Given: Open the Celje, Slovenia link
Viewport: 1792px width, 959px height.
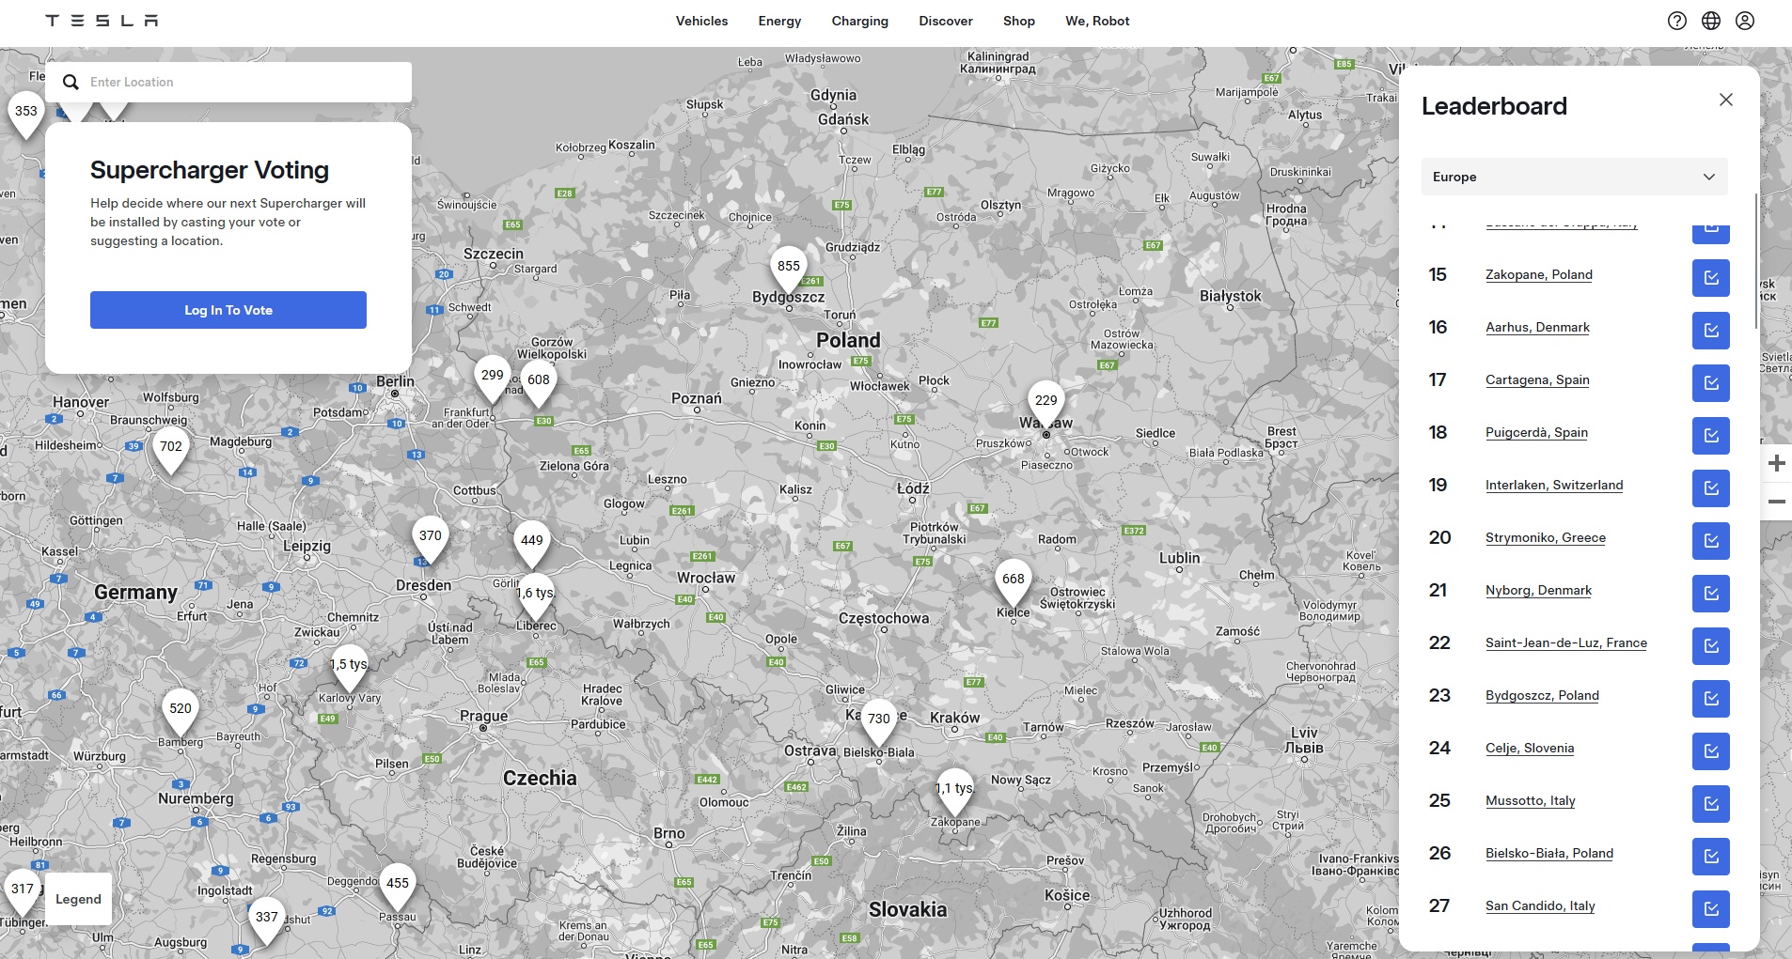Looking at the screenshot, I should click(1530, 748).
